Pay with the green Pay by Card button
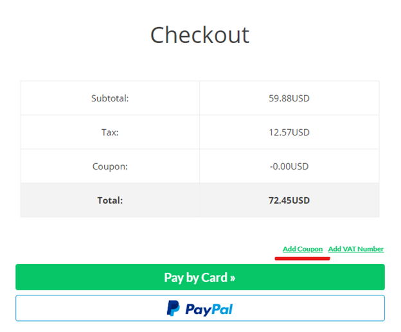This screenshot has width=401, height=332. click(200, 277)
